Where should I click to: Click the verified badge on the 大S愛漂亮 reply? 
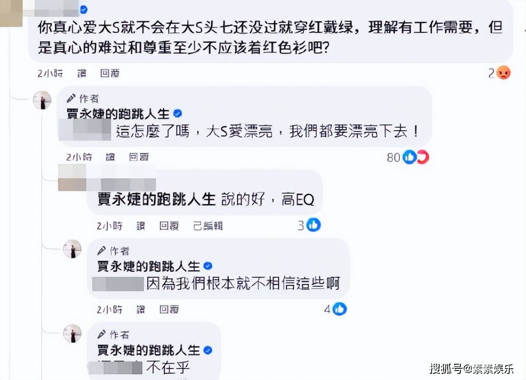[178, 114]
